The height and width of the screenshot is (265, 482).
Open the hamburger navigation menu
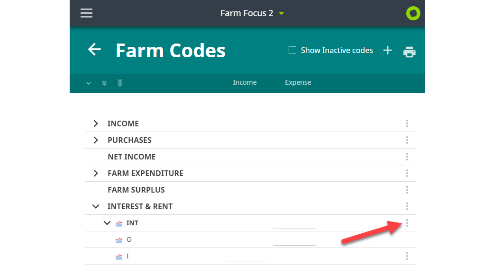point(86,13)
